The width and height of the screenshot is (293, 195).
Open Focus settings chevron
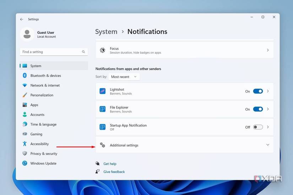tap(268, 50)
